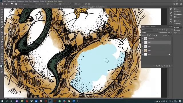Image resolution: width=183 pixels, height=103 pixels.
Task: Open the brush Mode dropdown
Action: [29, 4]
